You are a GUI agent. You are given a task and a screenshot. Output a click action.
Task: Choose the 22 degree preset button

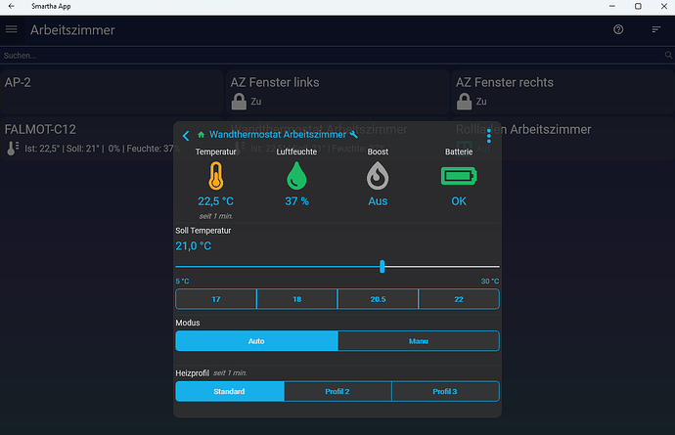tap(459, 299)
